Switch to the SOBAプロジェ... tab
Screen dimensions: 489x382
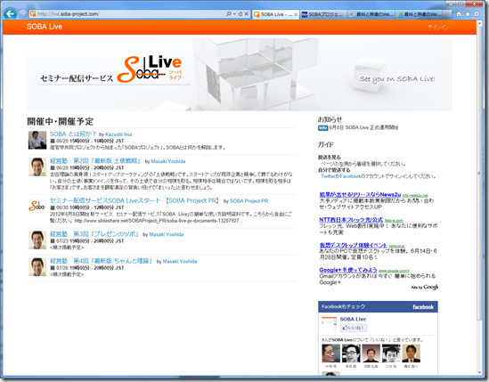tap(323, 14)
